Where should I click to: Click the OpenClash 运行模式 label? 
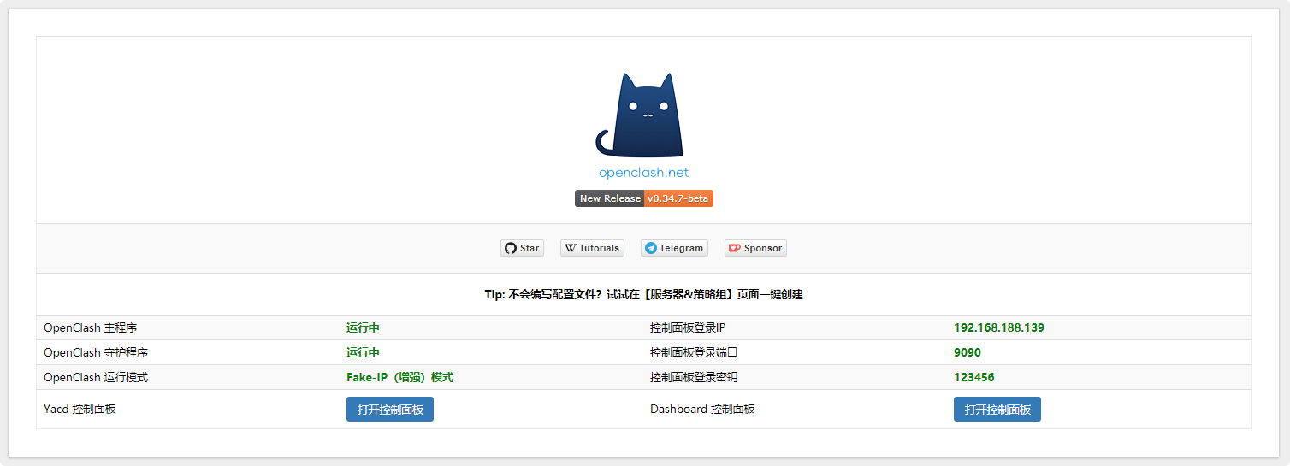(96, 377)
